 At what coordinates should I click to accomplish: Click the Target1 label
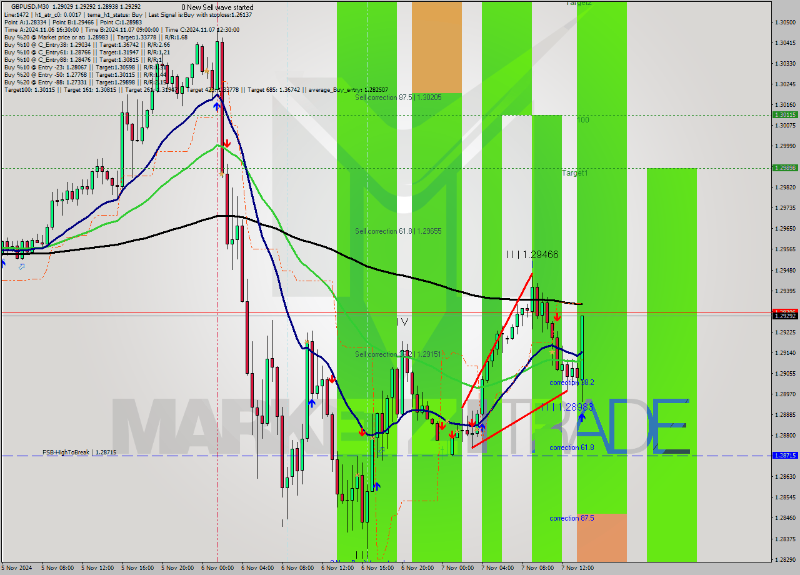[x=574, y=172]
